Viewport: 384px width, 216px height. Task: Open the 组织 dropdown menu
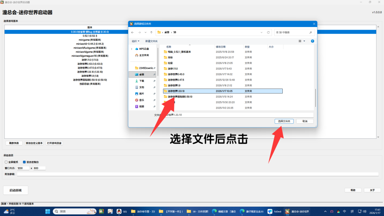point(135,41)
